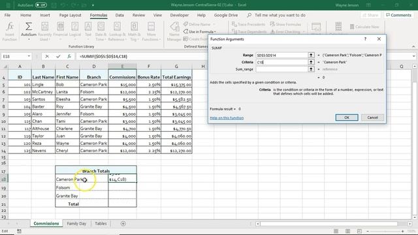Screen dimensions: 418x235
Task: Click in the Sum_range input field
Action: pyautogui.click(x=281, y=69)
